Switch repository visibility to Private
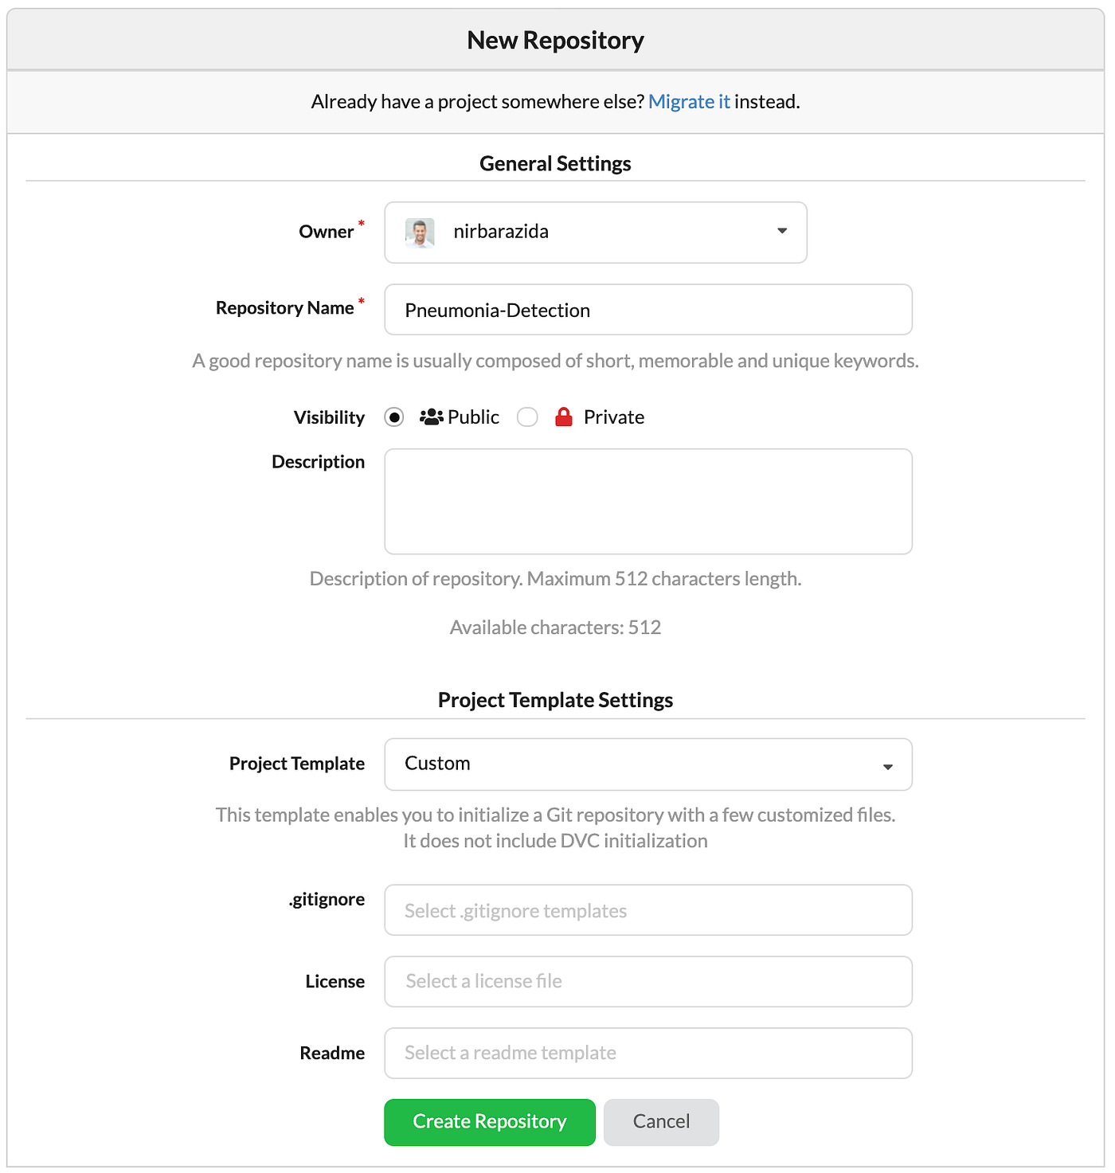 tap(526, 416)
